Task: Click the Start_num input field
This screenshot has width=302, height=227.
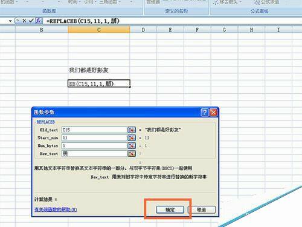Action: [94, 138]
